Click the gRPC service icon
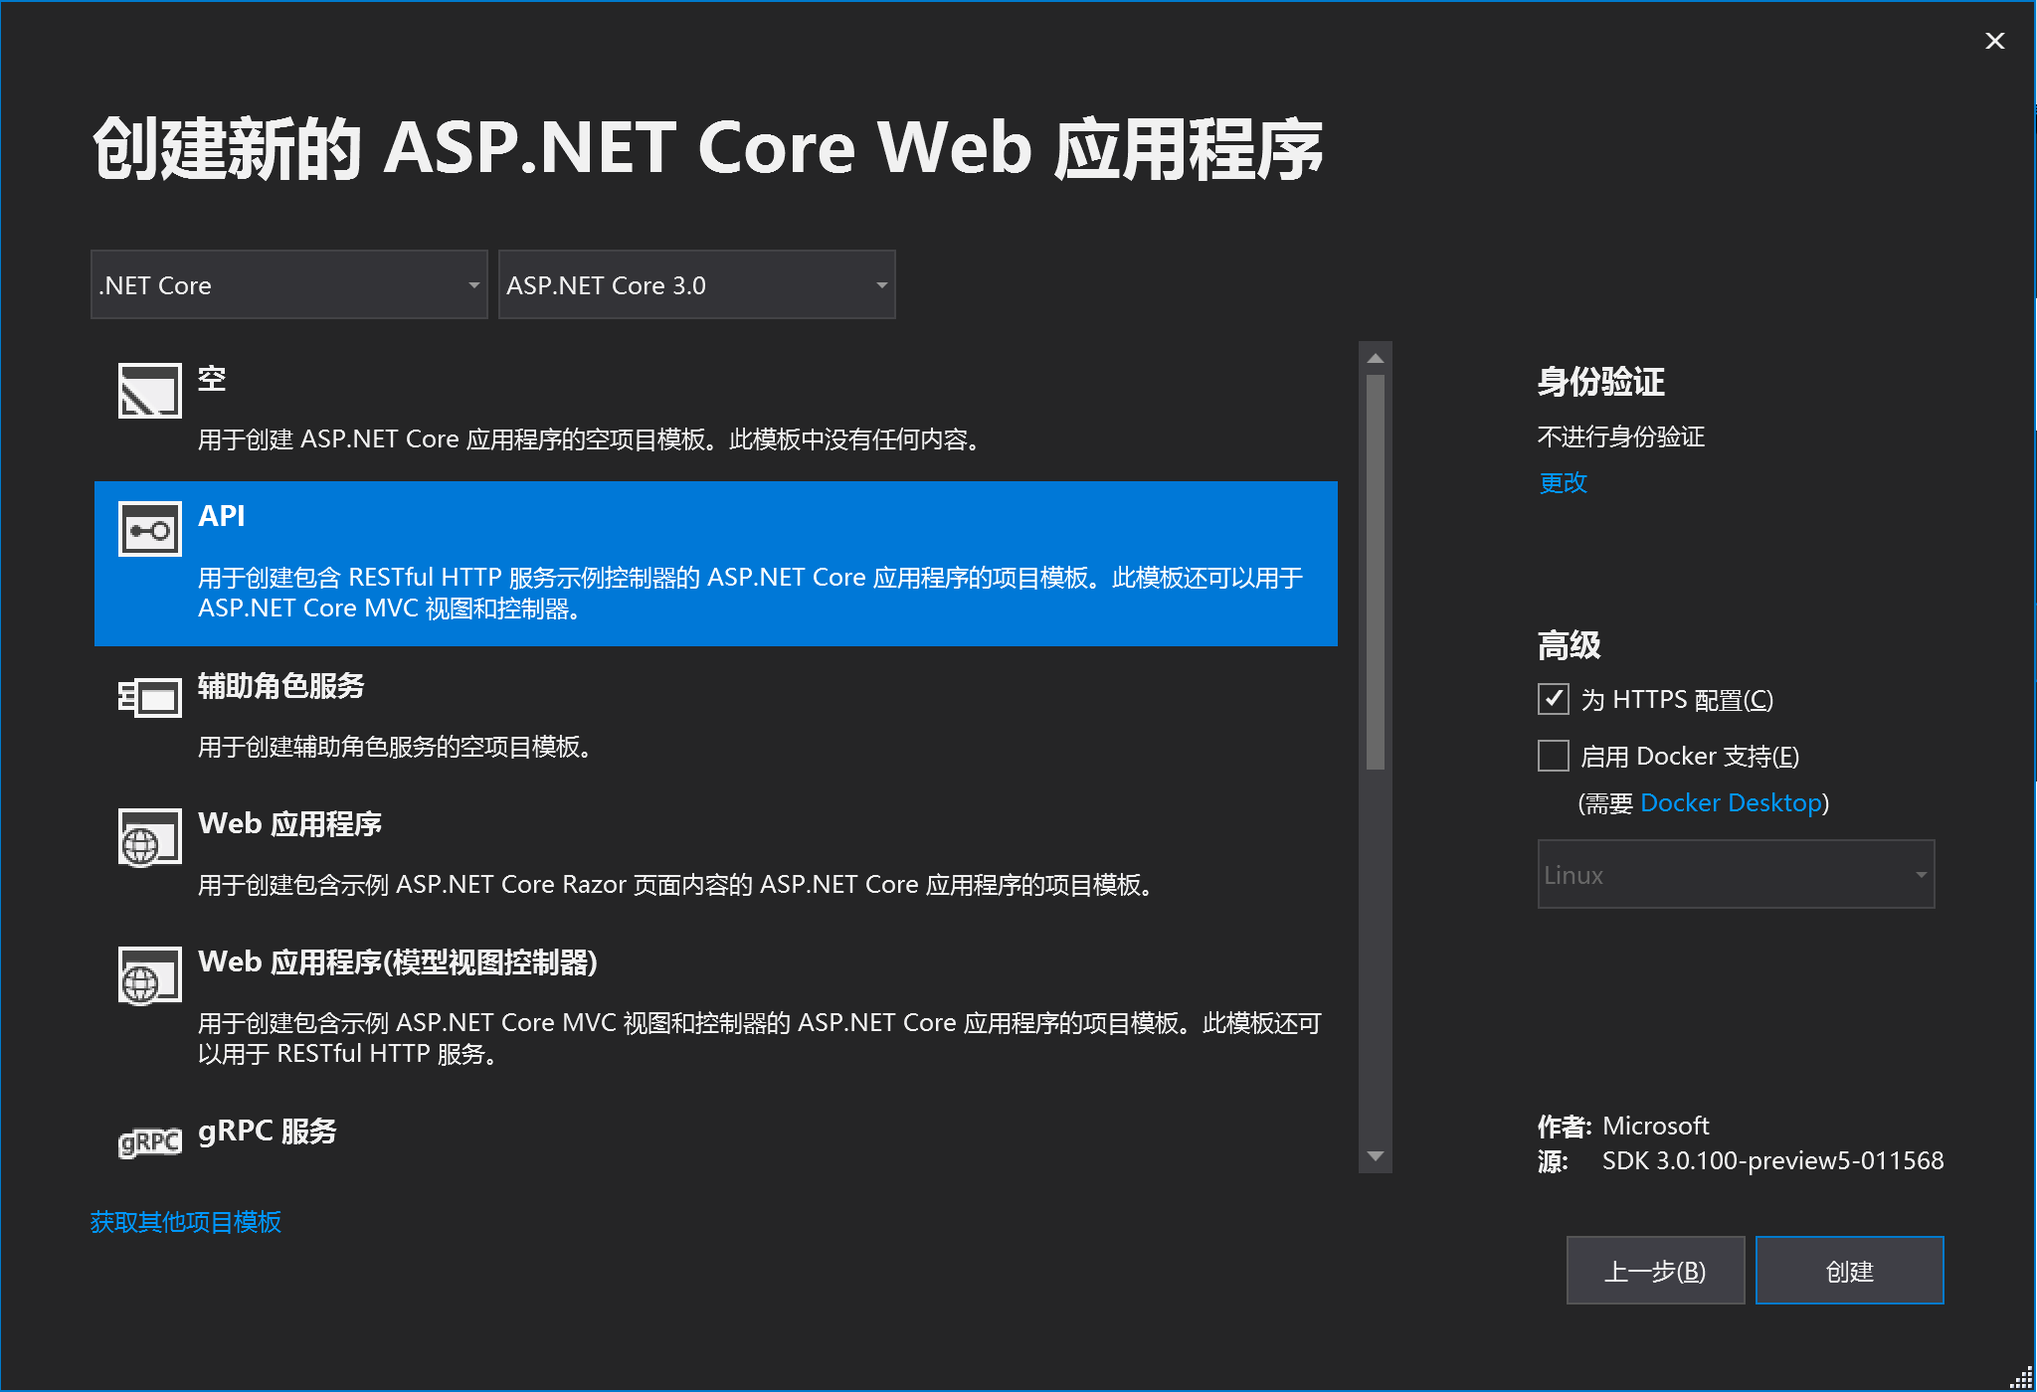The image size is (2037, 1392). (149, 1142)
